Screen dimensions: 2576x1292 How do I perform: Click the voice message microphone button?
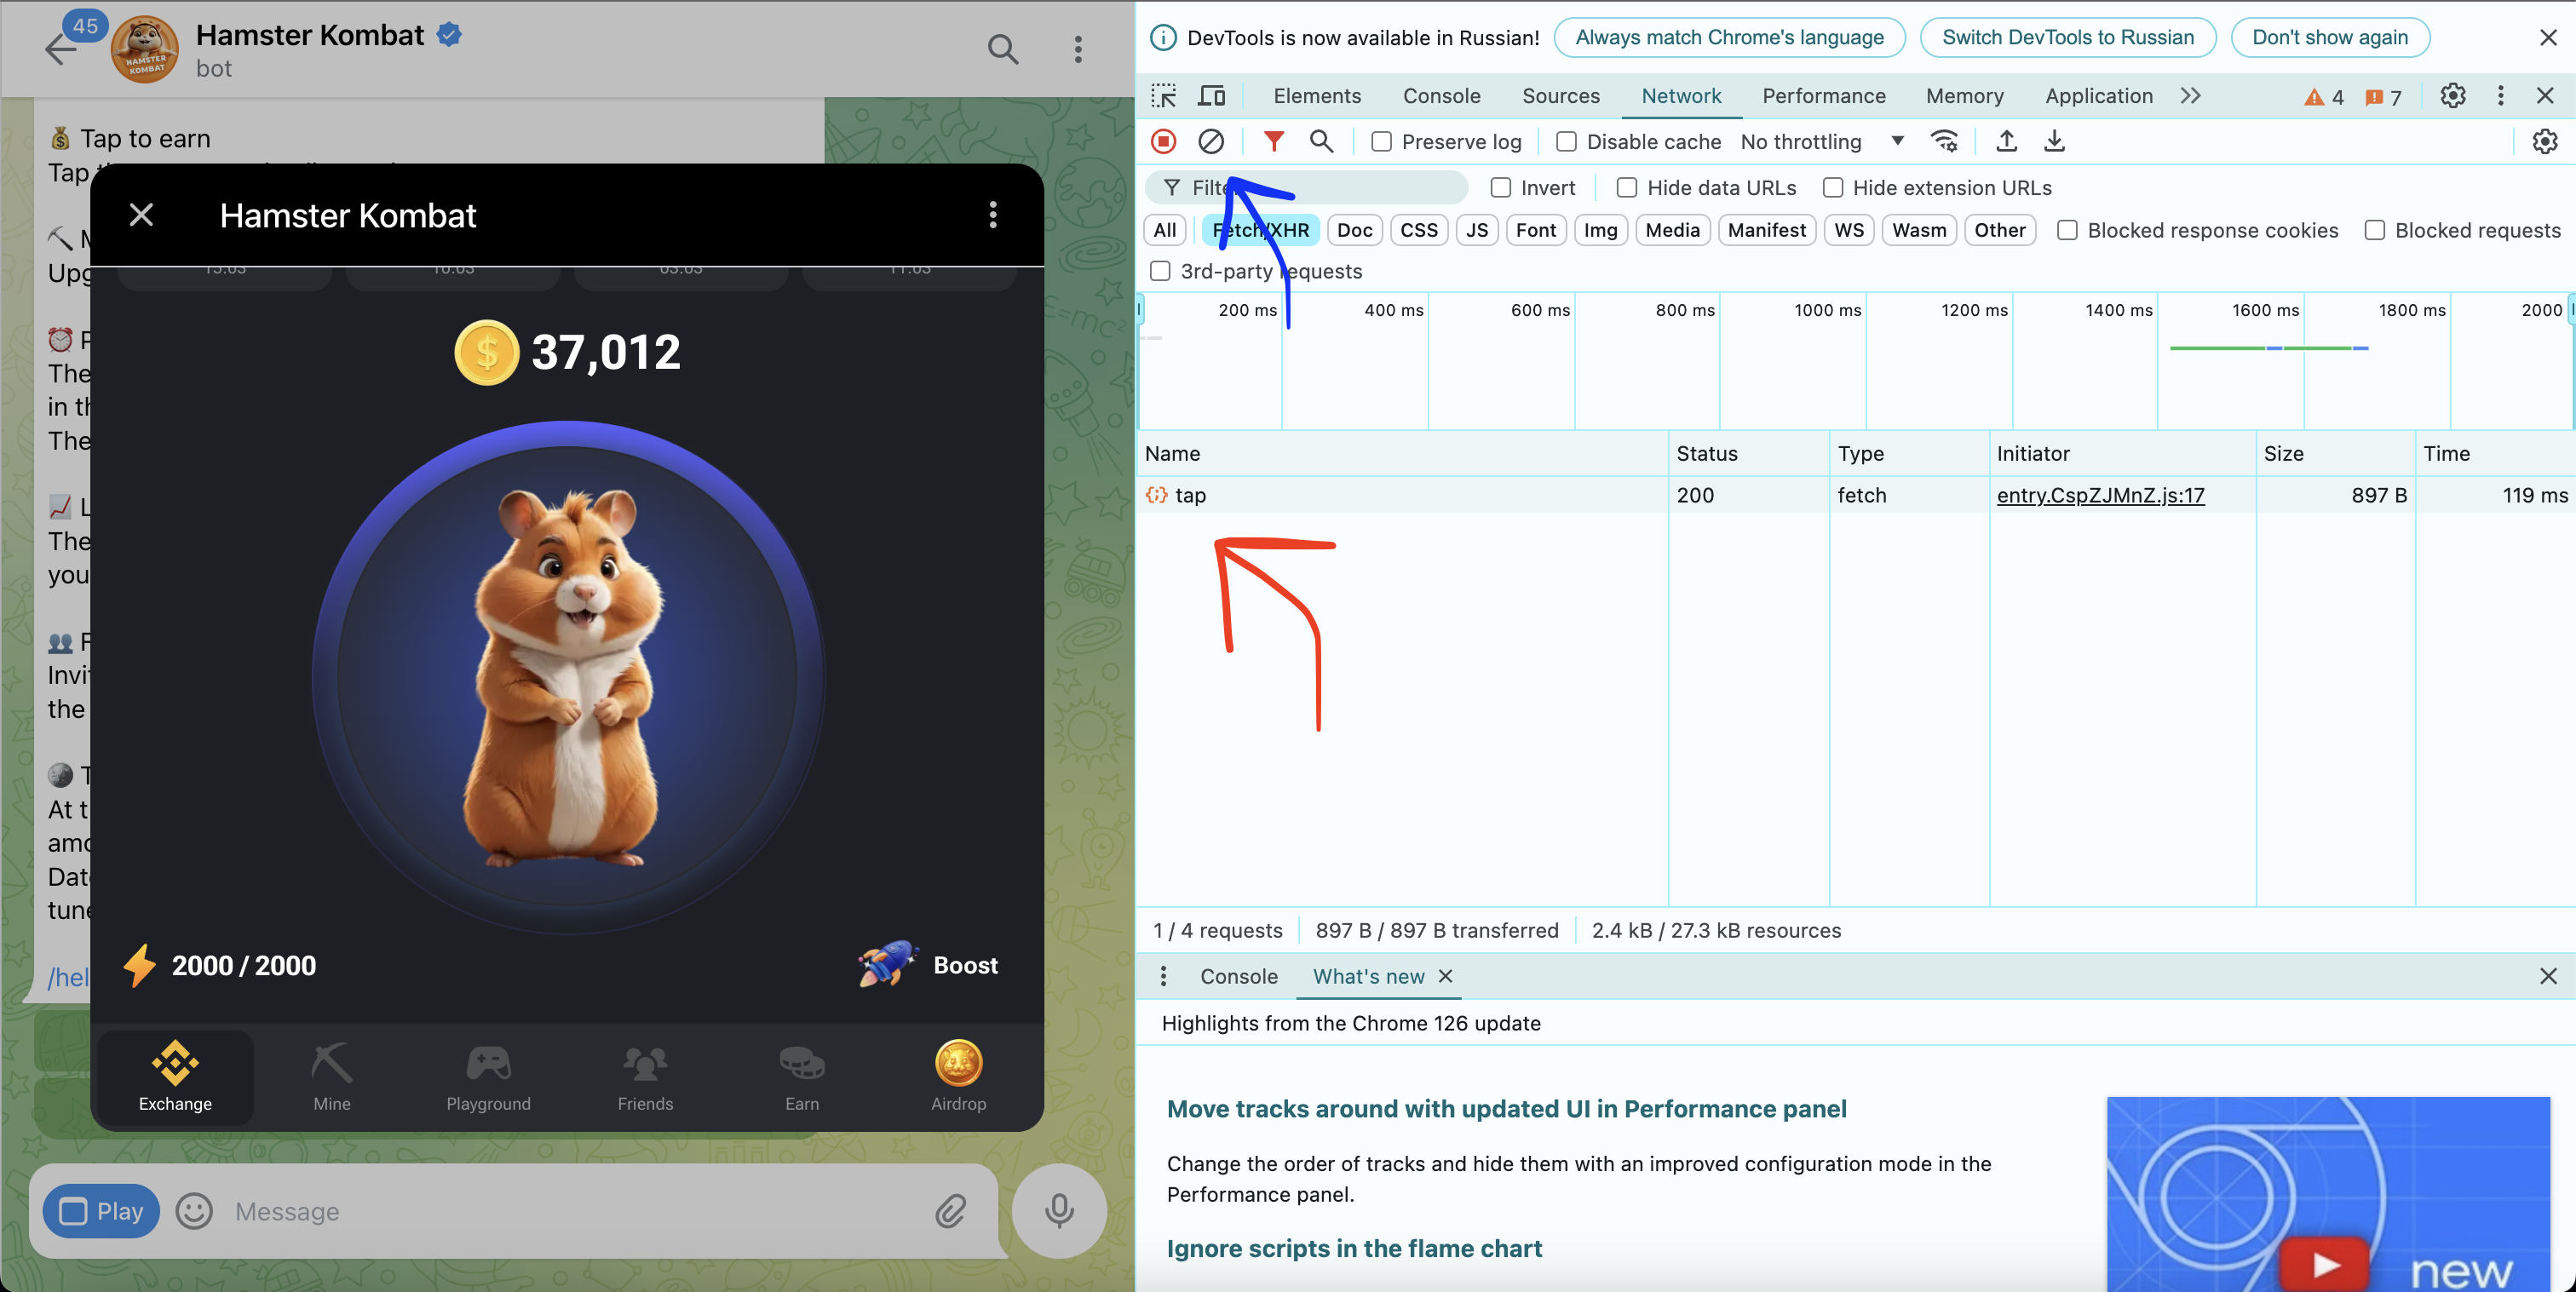click(x=1059, y=1211)
